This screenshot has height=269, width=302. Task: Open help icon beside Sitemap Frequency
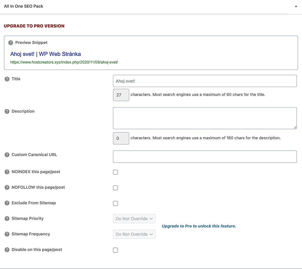7,234
